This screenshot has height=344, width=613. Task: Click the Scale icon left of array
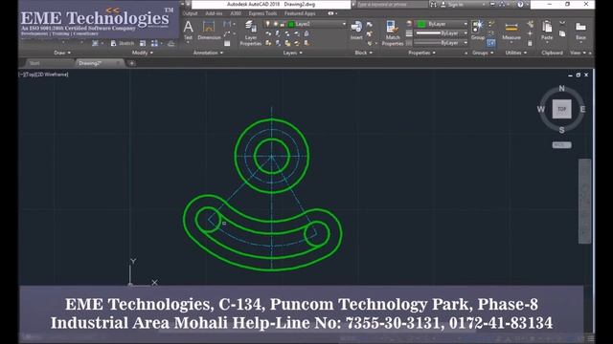[x=143, y=43]
